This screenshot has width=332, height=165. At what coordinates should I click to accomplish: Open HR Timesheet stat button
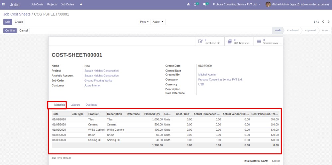(x=239, y=41)
